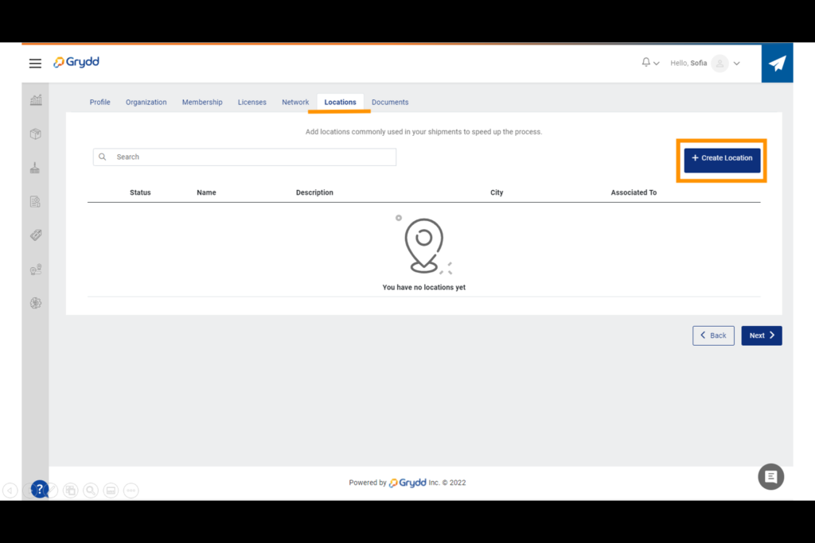
Task: Click the Grydd link in the footer
Action: [x=408, y=483]
